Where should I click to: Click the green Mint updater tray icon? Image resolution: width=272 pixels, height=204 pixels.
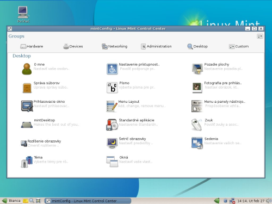click(x=217, y=201)
